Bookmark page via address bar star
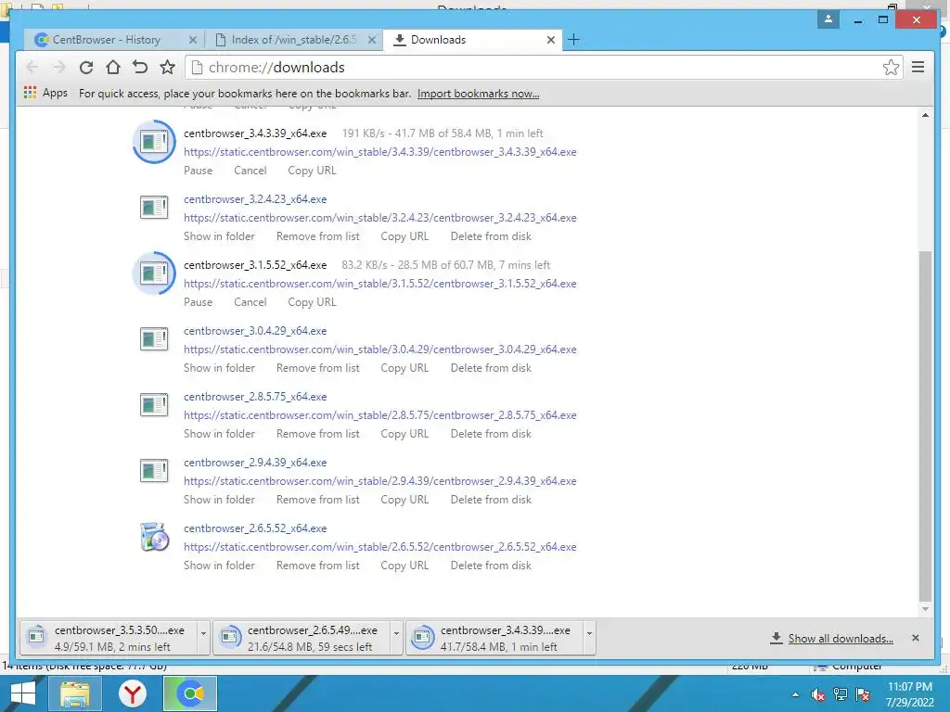 (891, 67)
